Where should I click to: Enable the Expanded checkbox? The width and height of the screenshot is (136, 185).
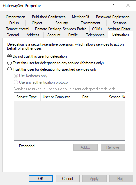[16, 146]
